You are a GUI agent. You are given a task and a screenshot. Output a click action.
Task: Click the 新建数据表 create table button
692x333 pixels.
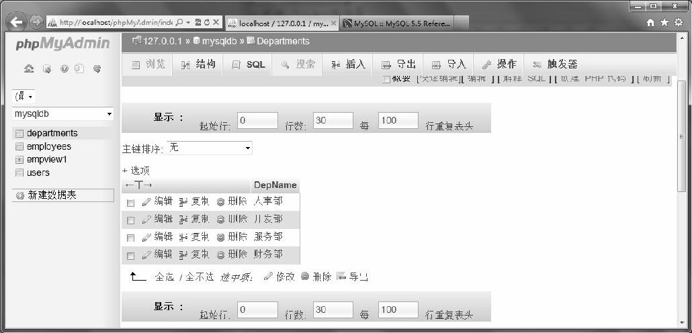(x=63, y=195)
